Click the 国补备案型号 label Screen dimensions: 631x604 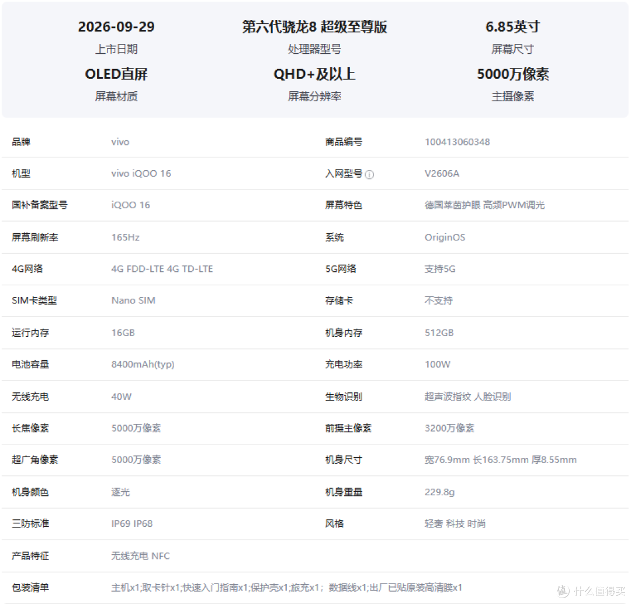[40, 205]
